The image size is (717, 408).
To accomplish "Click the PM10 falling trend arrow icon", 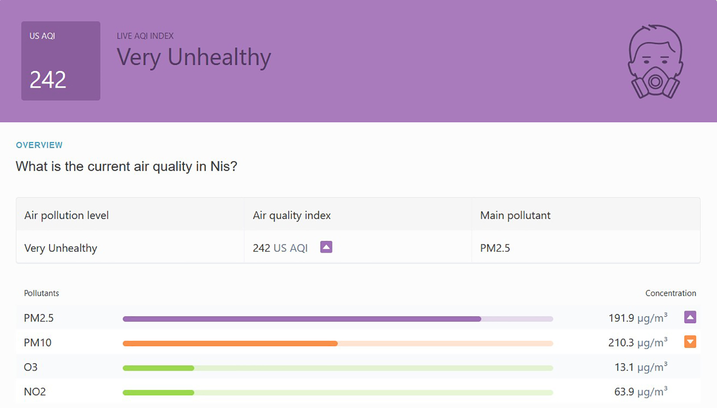I will coord(690,342).
